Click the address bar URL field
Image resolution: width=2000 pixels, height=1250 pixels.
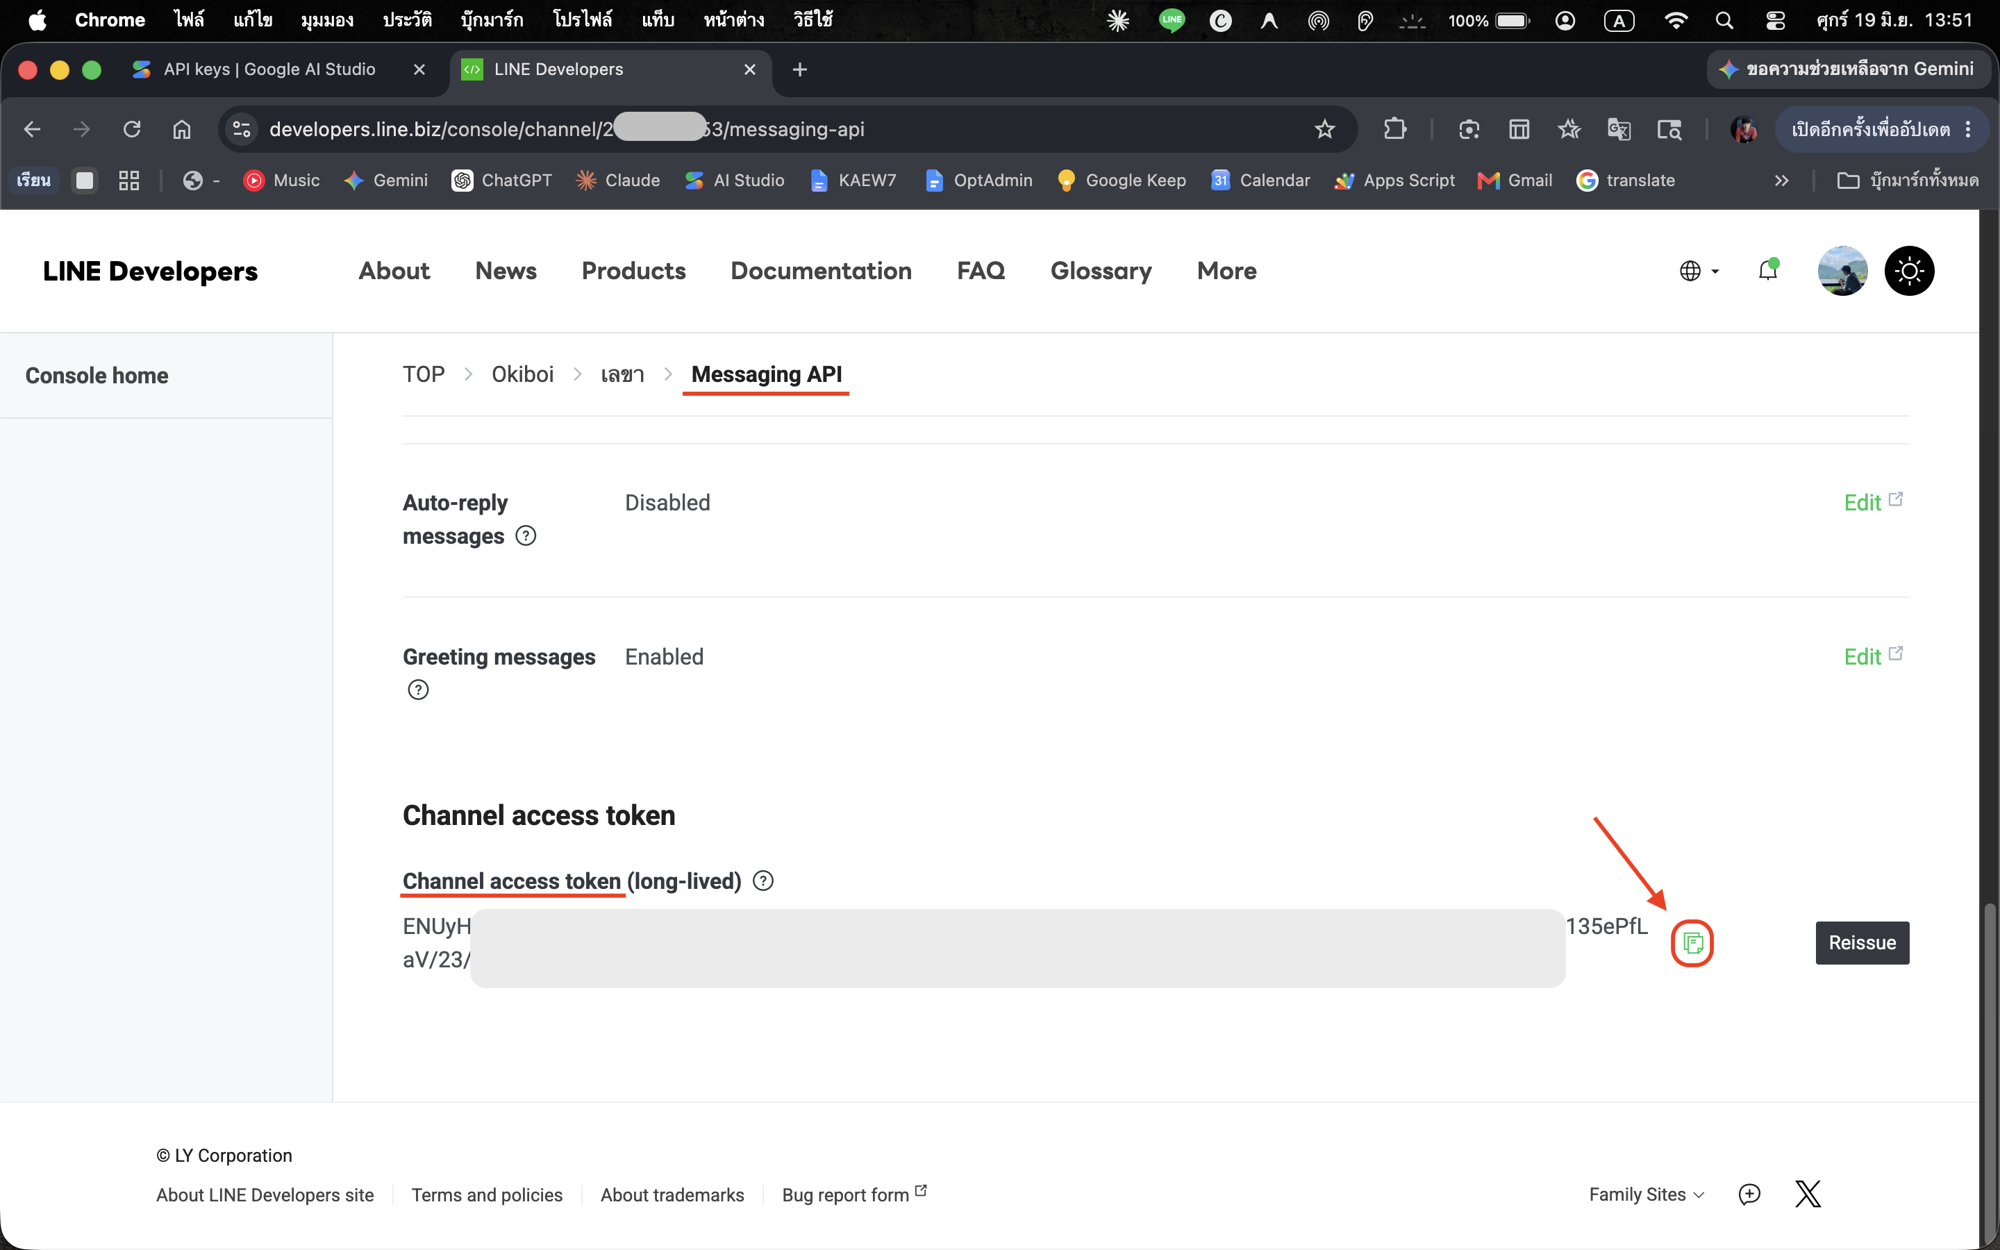pyautogui.click(x=785, y=129)
